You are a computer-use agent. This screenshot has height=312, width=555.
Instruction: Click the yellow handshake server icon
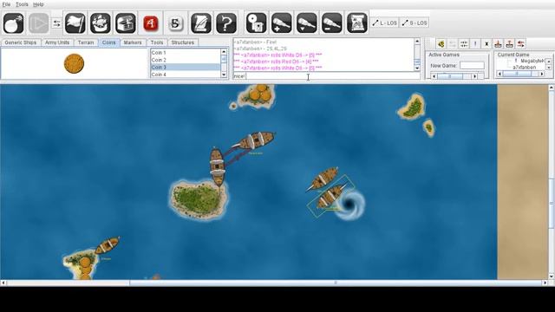(x=441, y=44)
